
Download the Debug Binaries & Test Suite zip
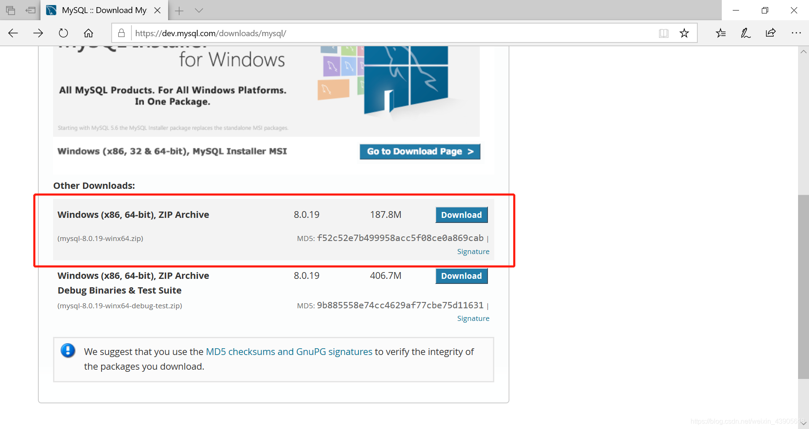click(x=461, y=276)
